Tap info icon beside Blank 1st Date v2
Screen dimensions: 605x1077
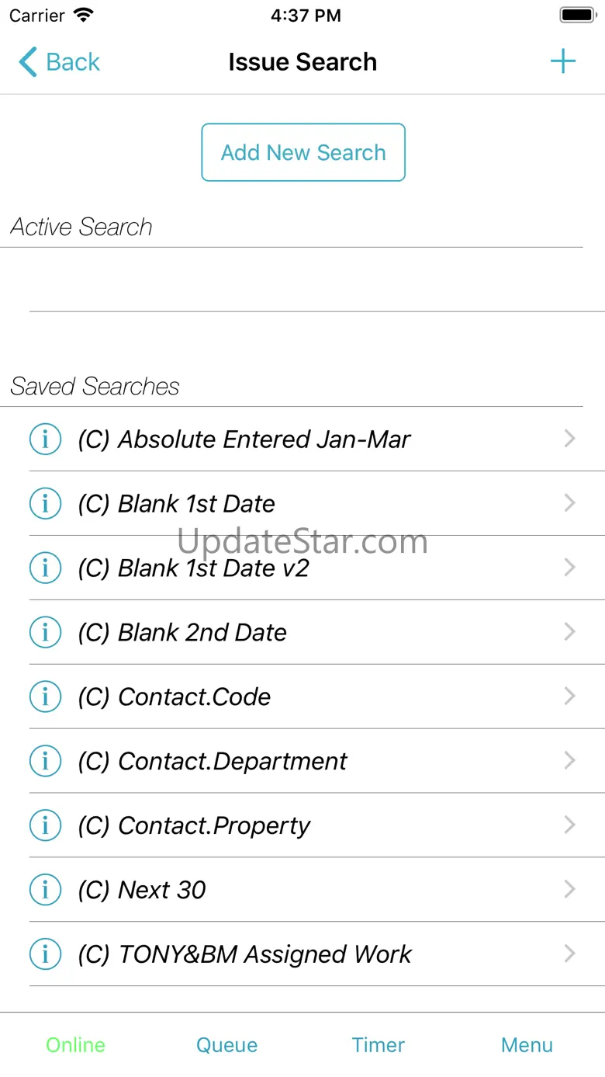[x=45, y=568]
